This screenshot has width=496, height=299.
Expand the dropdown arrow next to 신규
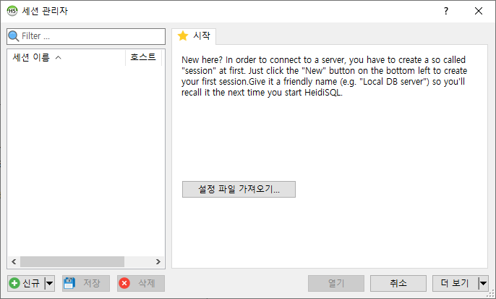[50, 283]
